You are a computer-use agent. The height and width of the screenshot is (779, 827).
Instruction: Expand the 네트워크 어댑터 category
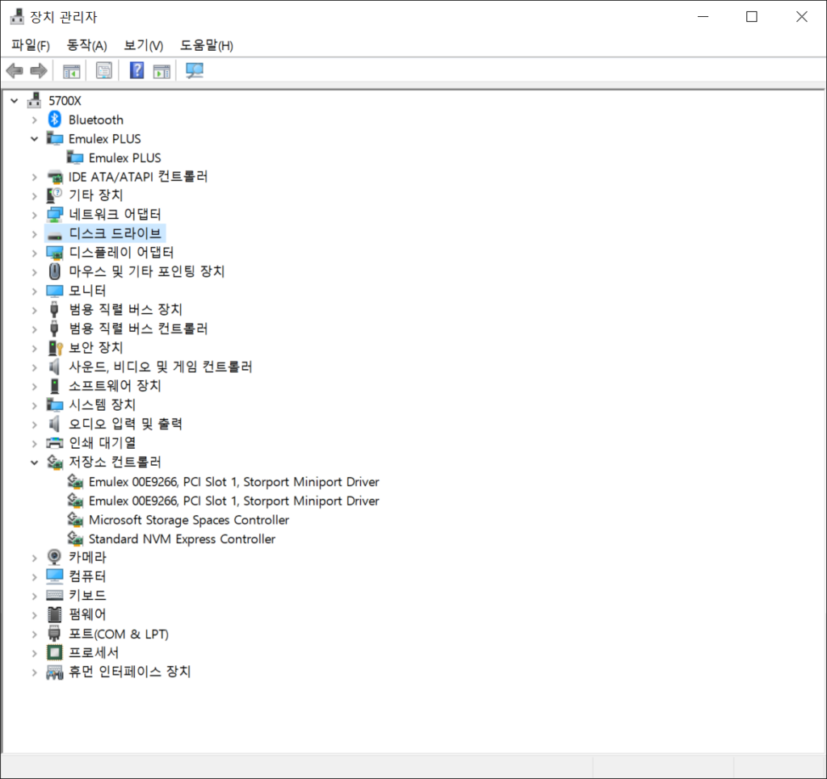point(34,215)
